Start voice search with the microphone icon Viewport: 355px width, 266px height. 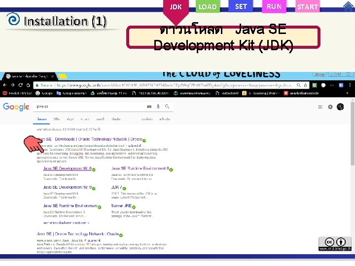tap(158, 106)
